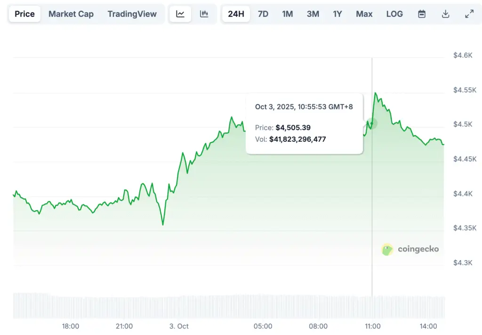Click the 11:00 time axis label
The image size is (482, 335).
[373, 326]
